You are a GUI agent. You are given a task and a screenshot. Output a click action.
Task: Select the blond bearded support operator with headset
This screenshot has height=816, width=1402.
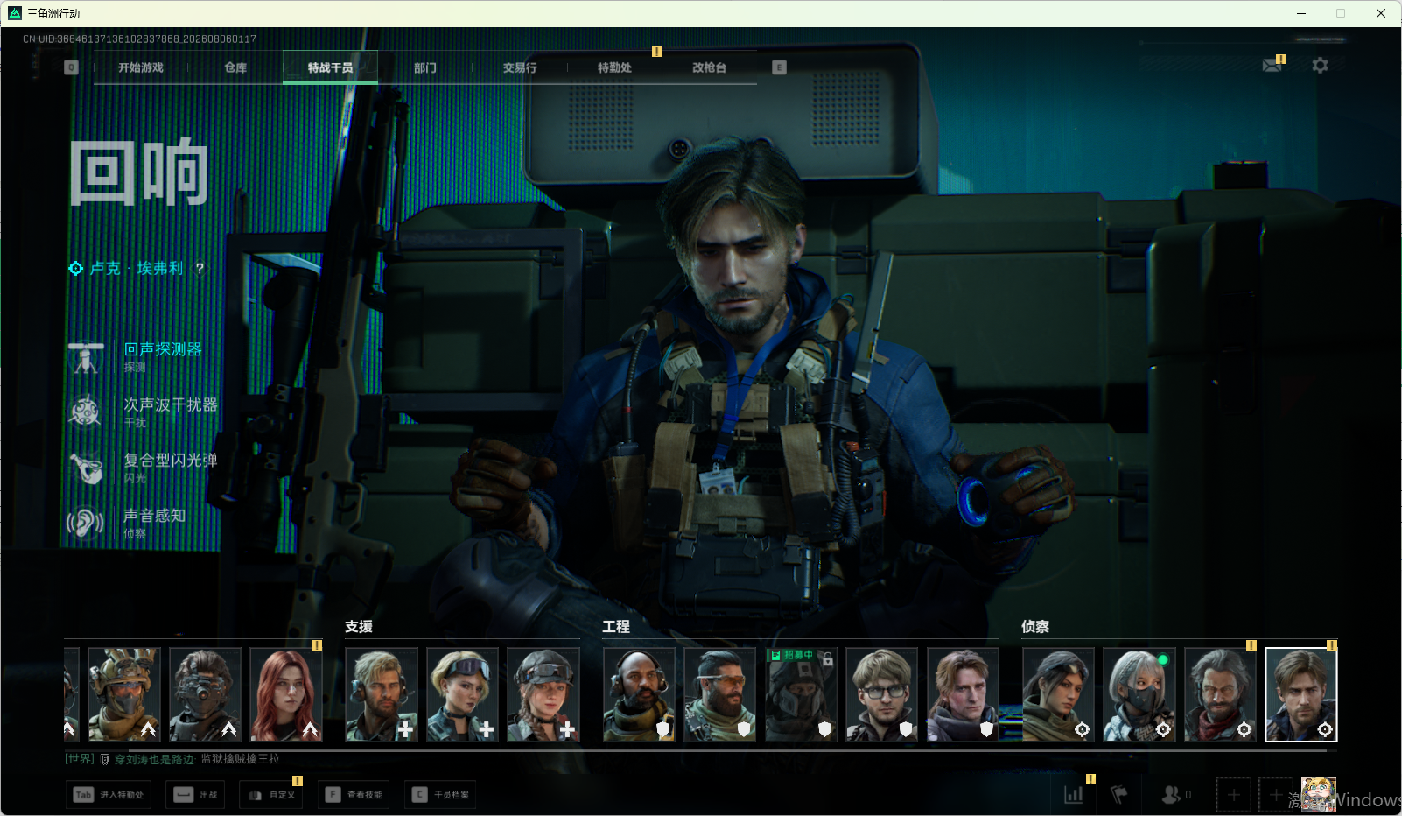click(x=382, y=694)
